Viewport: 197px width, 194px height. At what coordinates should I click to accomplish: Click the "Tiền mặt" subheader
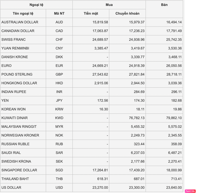[x=91, y=13]
